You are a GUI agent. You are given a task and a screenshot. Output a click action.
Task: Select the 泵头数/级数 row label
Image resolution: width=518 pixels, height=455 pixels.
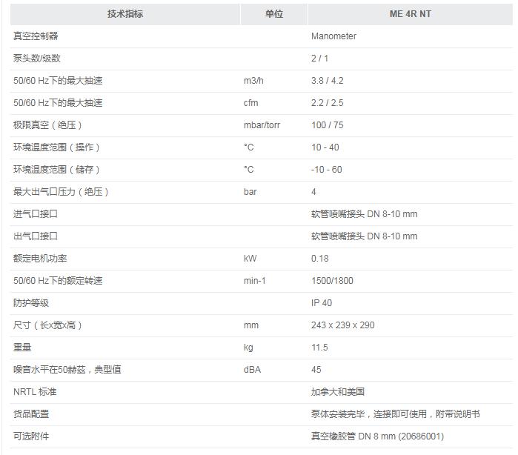point(37,58)
